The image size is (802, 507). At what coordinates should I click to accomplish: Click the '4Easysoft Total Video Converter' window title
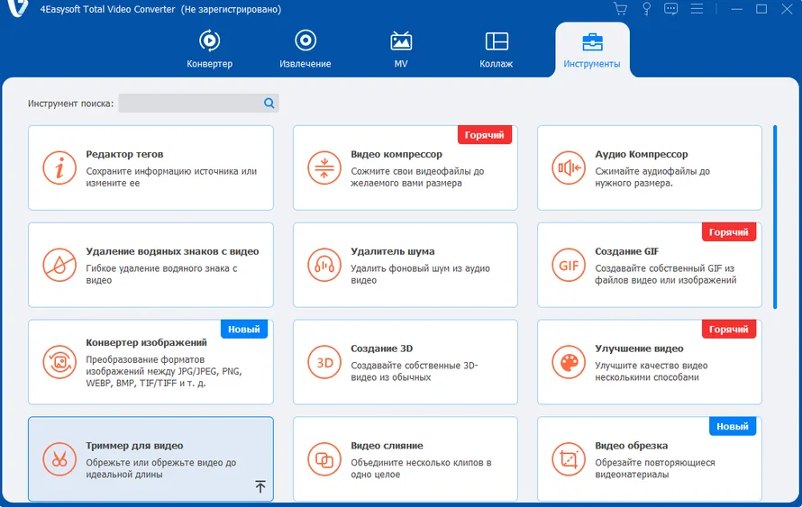[x=107, y=9]
